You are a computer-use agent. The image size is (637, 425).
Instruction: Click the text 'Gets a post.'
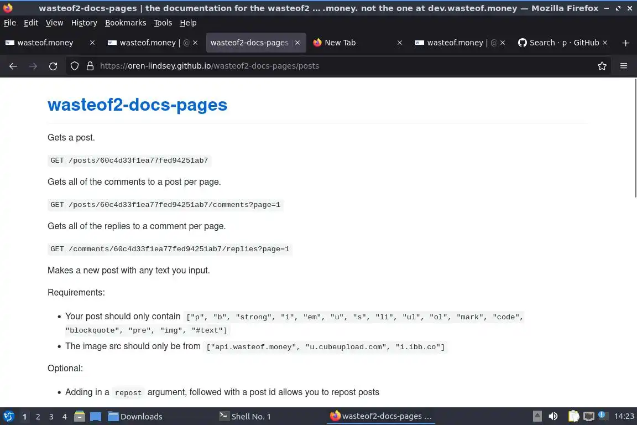(x=71, y=137)
